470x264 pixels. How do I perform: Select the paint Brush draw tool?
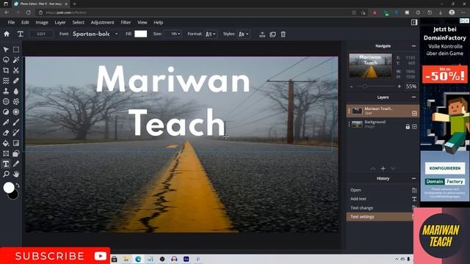(x=16, y=122)
